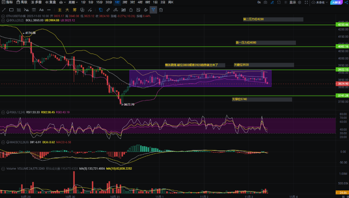Delete drawings with the trash icon
Viewport: 349px width, 198px height.
[161, 10]
